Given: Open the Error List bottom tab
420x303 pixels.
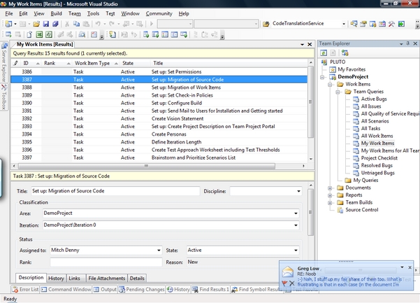Looking at the screenshot, I should [26, 289].
